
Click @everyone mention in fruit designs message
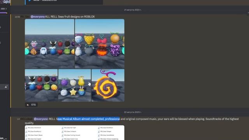38,17
